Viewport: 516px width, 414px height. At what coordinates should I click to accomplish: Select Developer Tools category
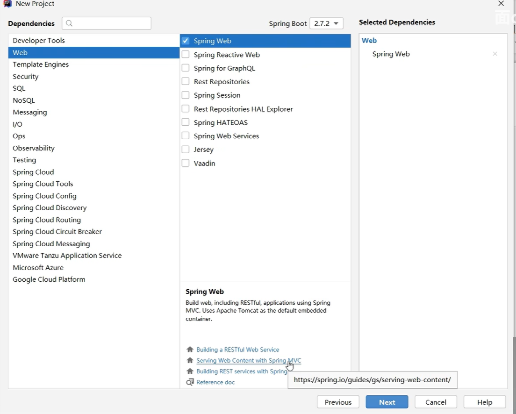point(94,41)
